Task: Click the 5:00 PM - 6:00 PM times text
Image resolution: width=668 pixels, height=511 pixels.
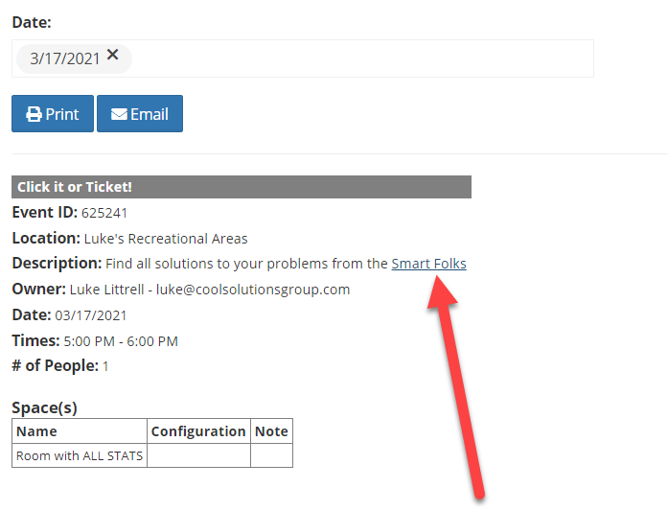Action: [x=121, y=341]
